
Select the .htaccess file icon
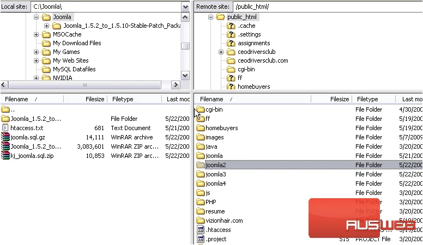[201, 230]
